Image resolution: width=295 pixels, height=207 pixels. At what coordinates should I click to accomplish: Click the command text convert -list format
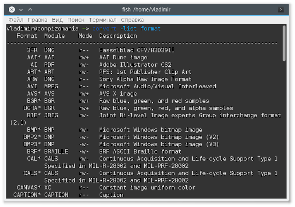pyautogui.click(x=126, y=29)
